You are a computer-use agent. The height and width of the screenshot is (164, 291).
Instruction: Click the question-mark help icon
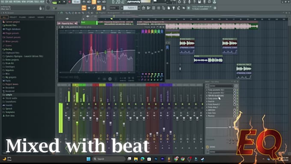pos(194,2)
